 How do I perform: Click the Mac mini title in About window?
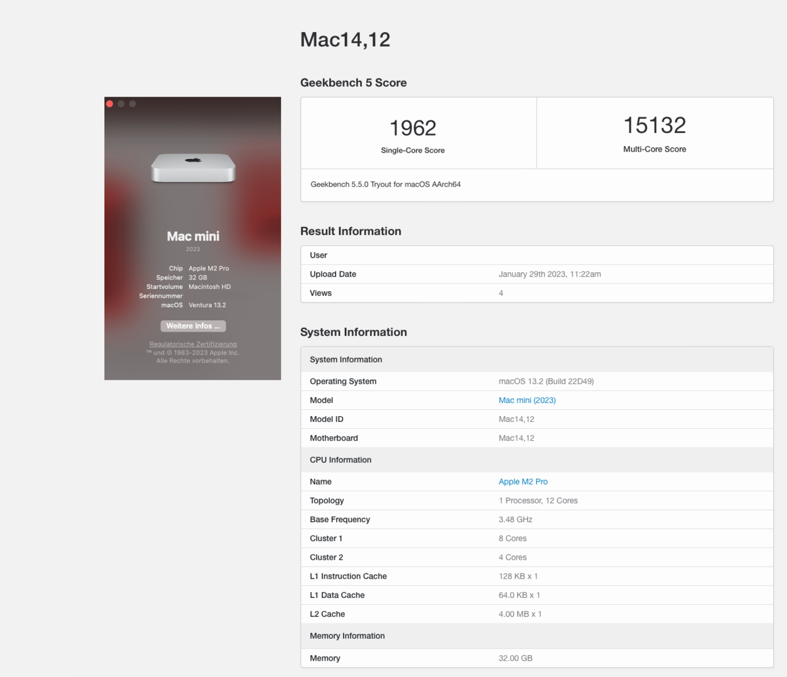click(193, 236)
